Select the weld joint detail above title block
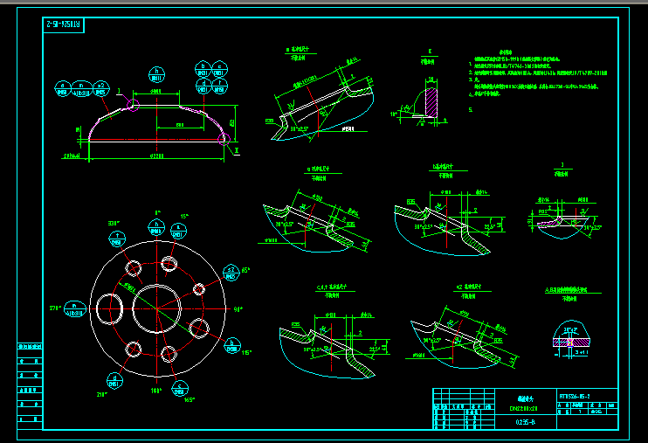 (x=572, y=343)
